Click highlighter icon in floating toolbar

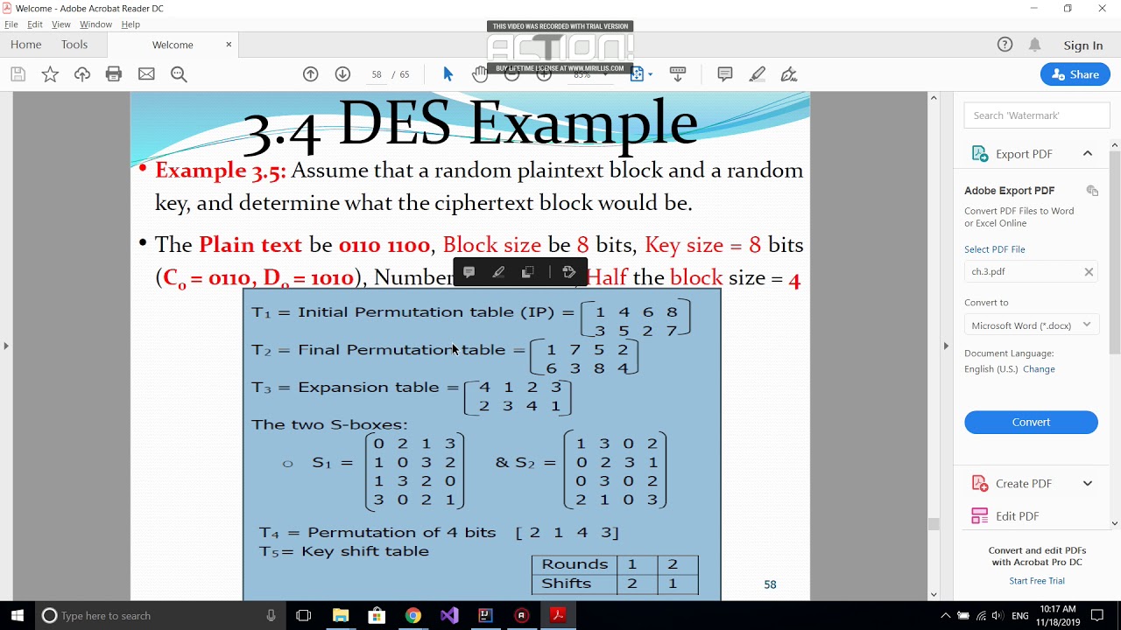pyautogui.click(x=498, y=272)
